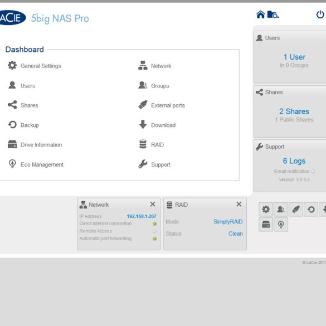Click the eco management shortcut tile
Image resolution: width=326 pixels, height=326 pixels.
pyautogui.click(x=281, y=225)
